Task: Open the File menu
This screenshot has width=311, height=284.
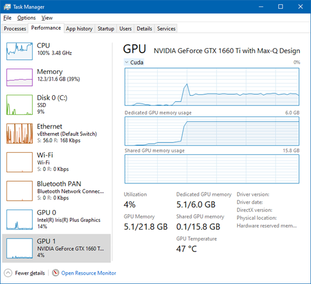Action: [7, 18]
